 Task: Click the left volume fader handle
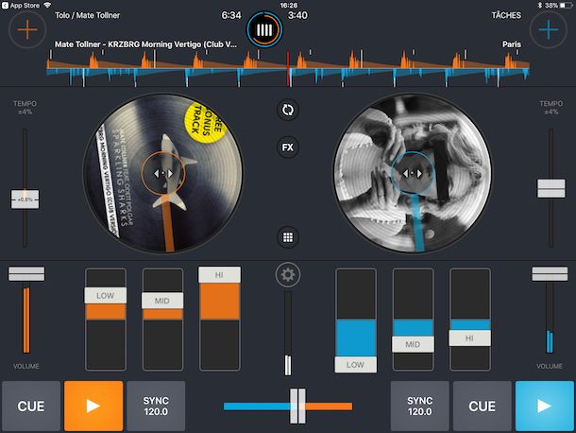[x=26, y=274]
